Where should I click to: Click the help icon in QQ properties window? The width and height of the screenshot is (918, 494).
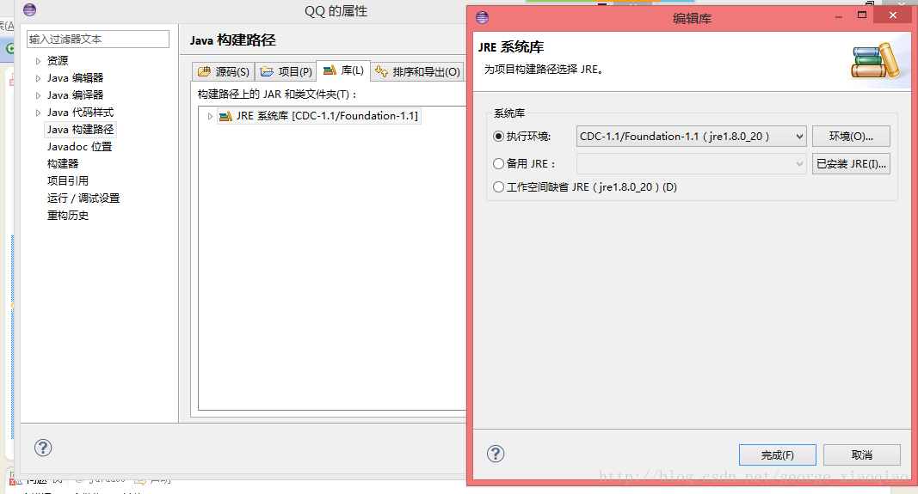point(43,448)
